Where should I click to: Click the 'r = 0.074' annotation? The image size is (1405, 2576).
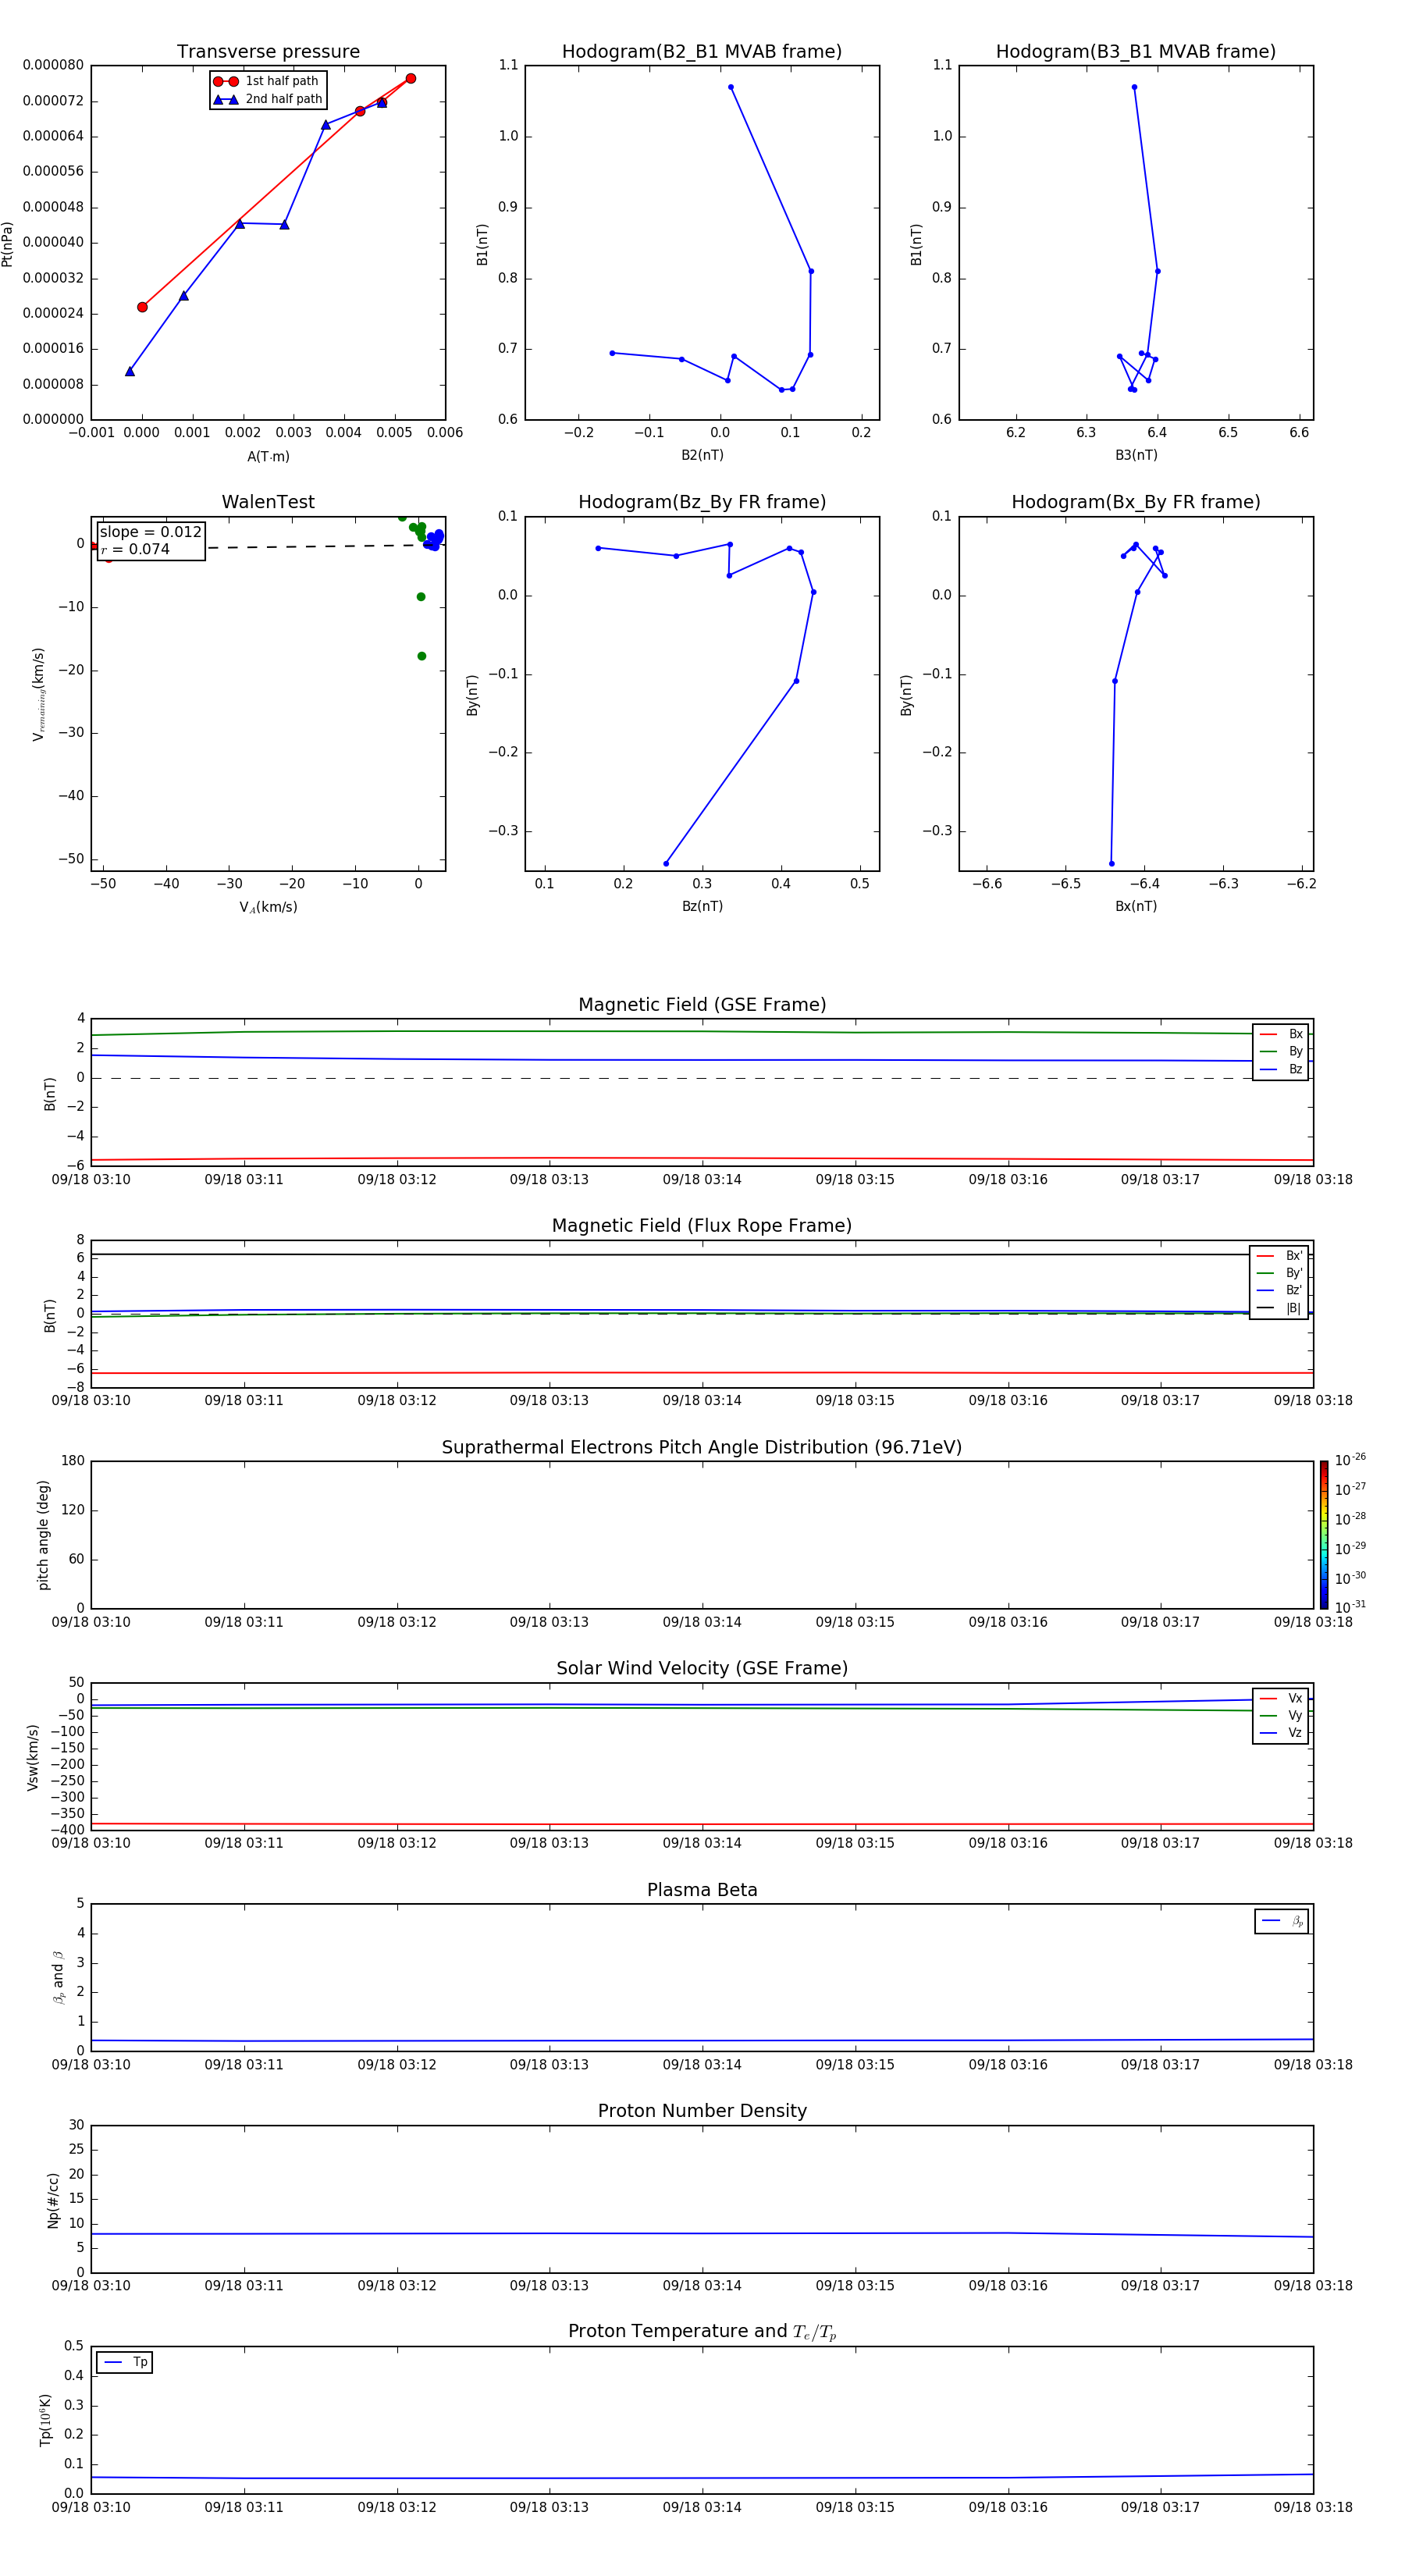pos(136,549)
